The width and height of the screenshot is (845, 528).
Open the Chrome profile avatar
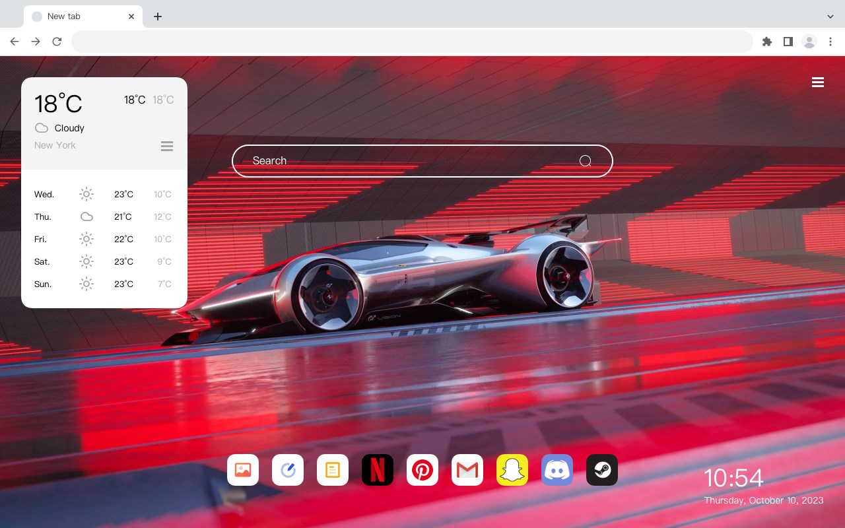pyautogui.click(x=809, y=42)
